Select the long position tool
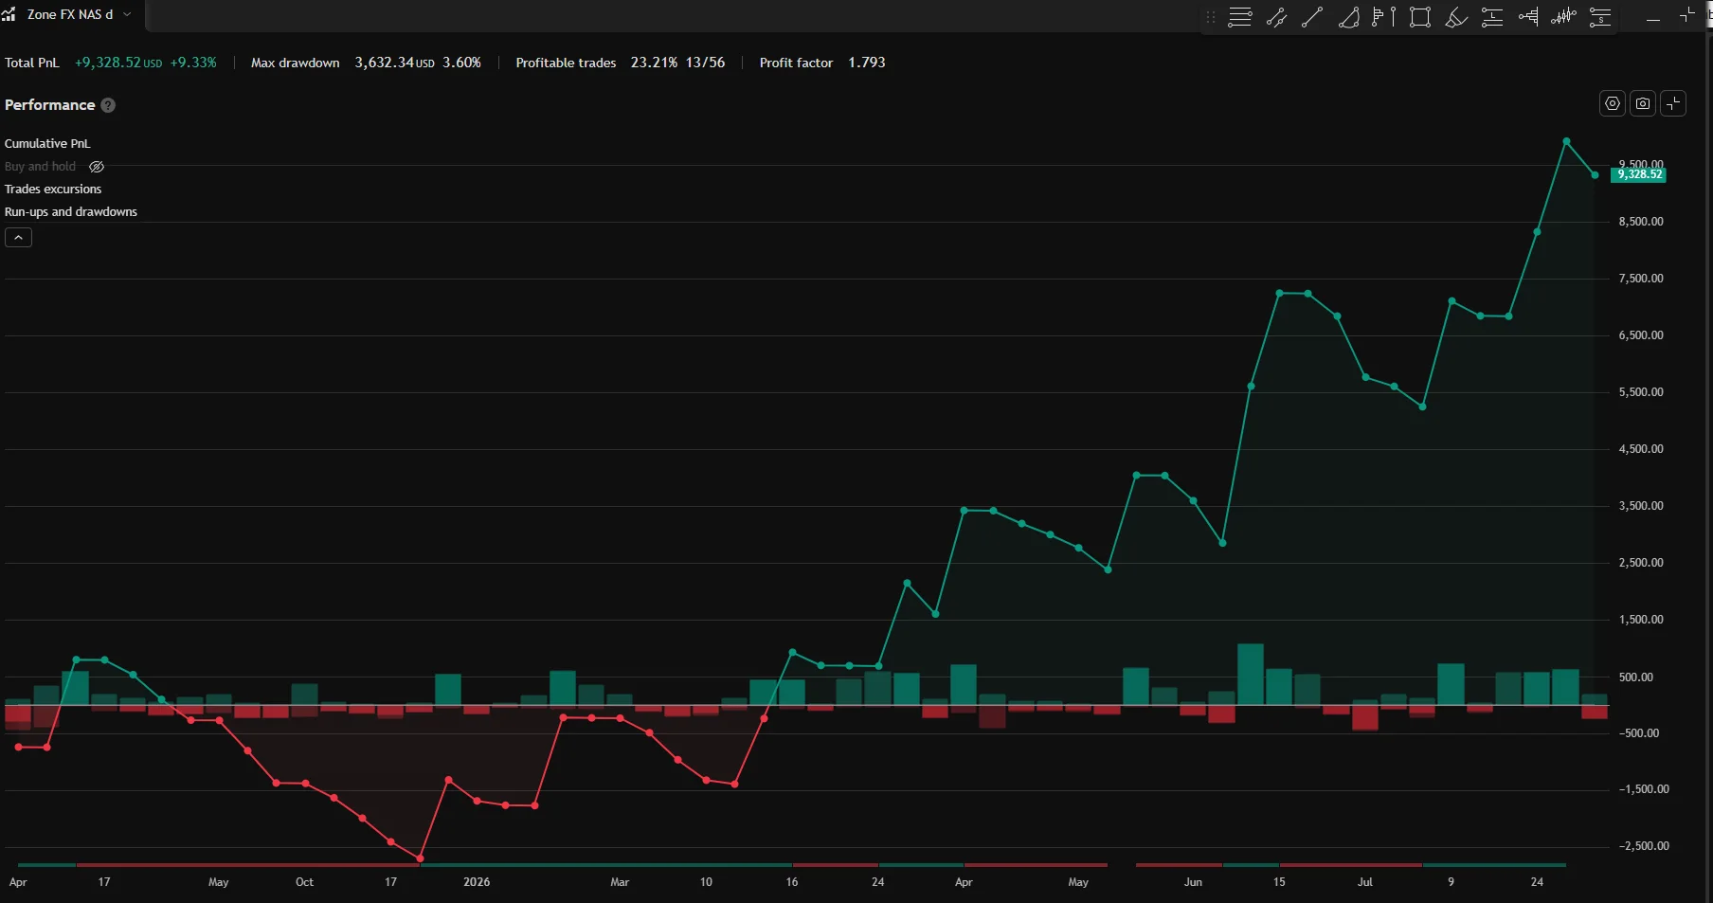The height and width of the screenshot is (903, 1713). pos(1492,17)
